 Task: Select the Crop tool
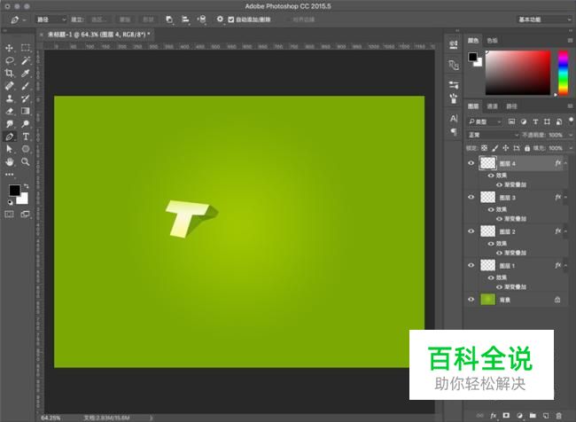tap(10, 74)
